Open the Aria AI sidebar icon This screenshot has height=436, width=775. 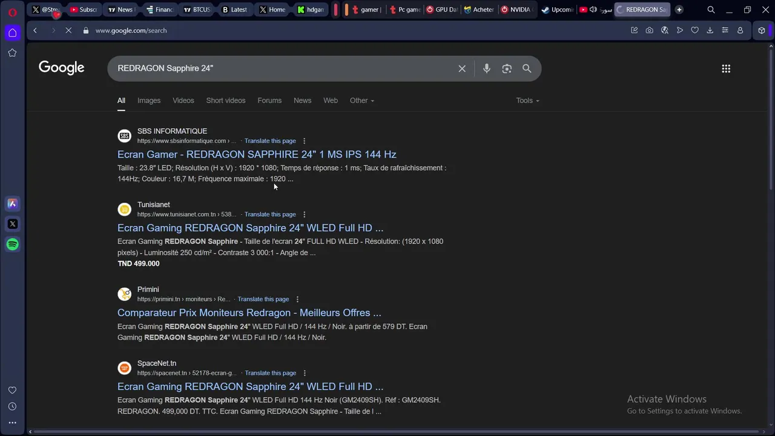point(12,203)
